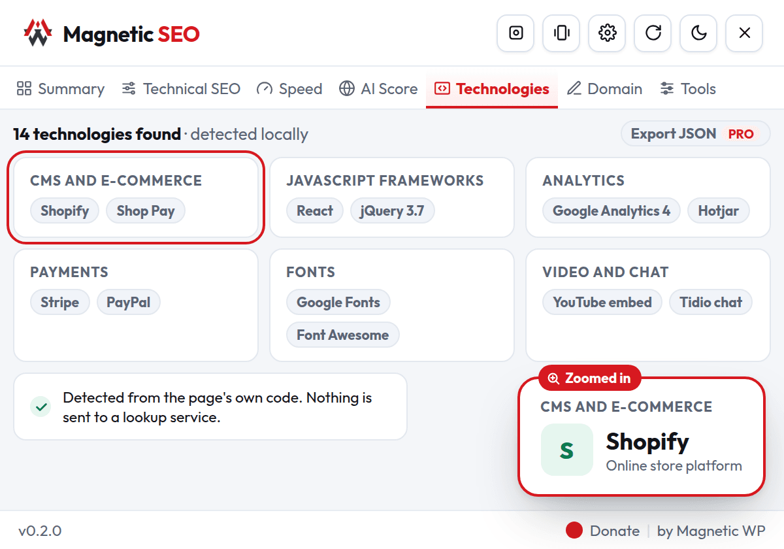This screenshot has height=549, width=784.
Task: Click the ANALYTICS card heading
Action: (x=583, y=181)
